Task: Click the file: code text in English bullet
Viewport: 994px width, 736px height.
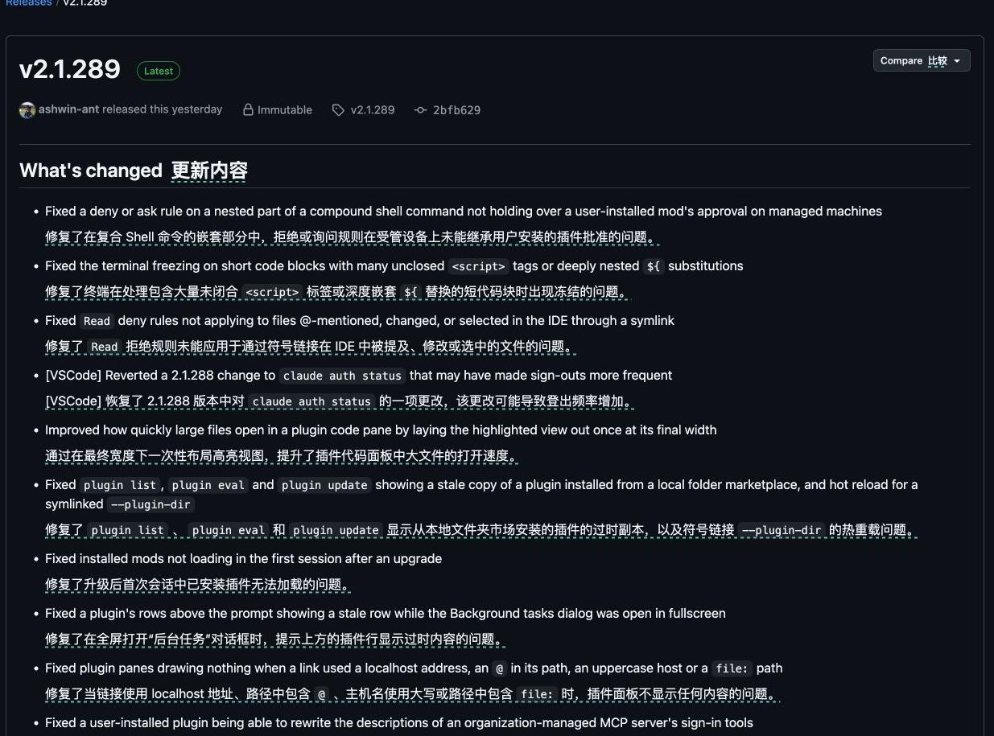Action: pyautogui.click(x=732, y=668)
